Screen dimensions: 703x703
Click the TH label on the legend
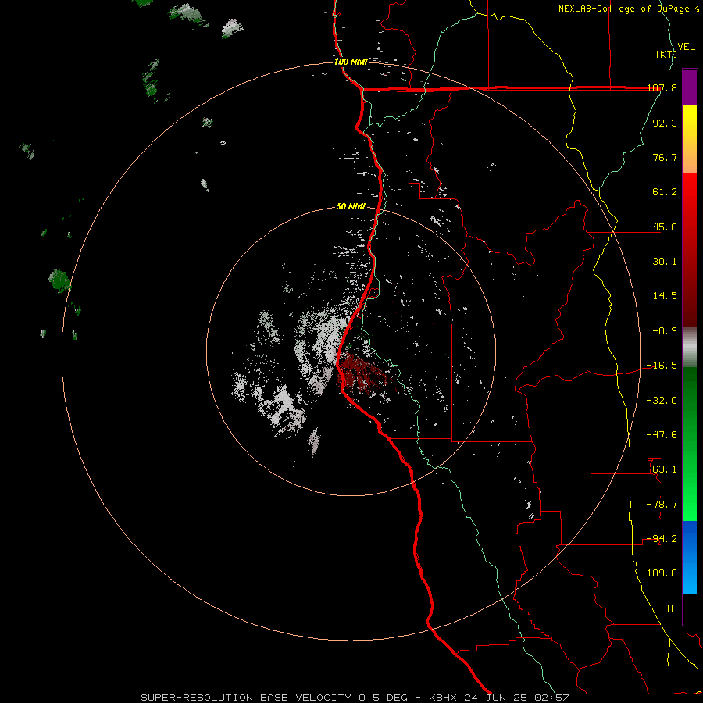pos(671,608)
